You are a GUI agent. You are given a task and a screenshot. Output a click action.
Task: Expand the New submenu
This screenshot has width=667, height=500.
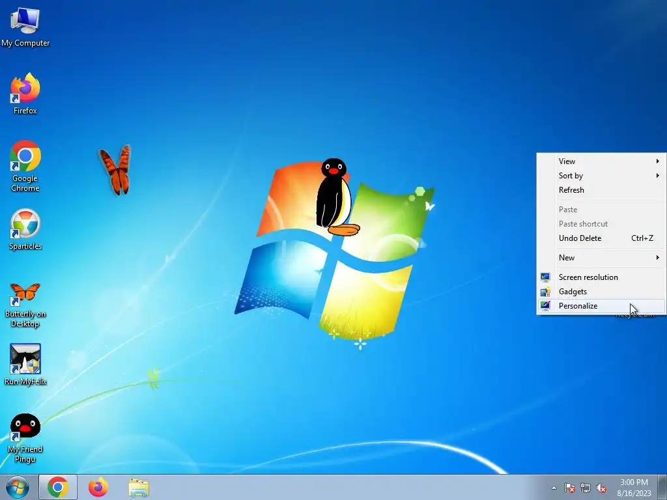tap(601, 258)
